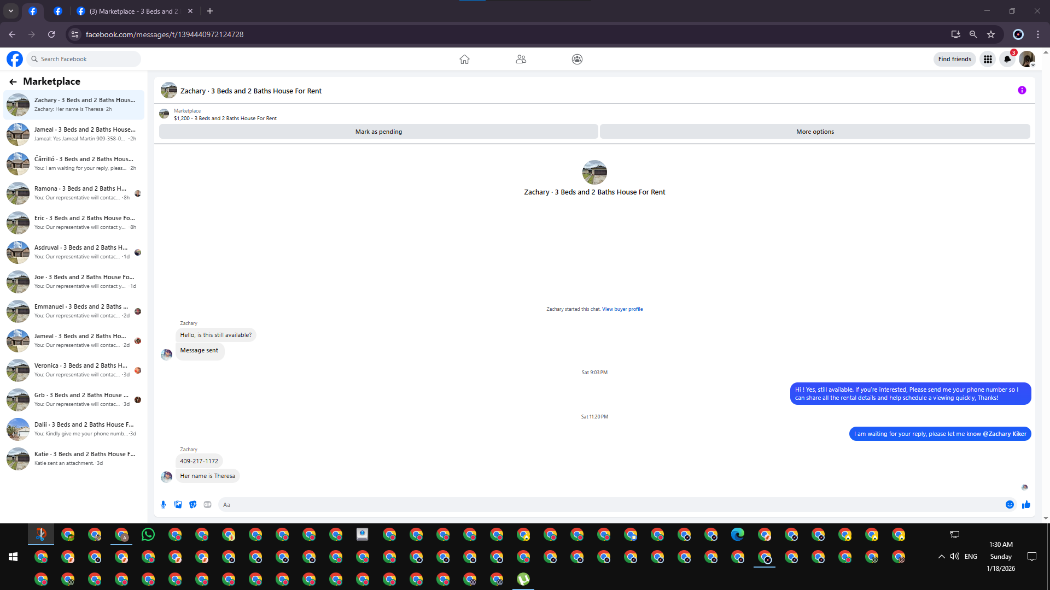Go to Facebook Home tab
The image size is (1050, 590).
pos(464,59)
